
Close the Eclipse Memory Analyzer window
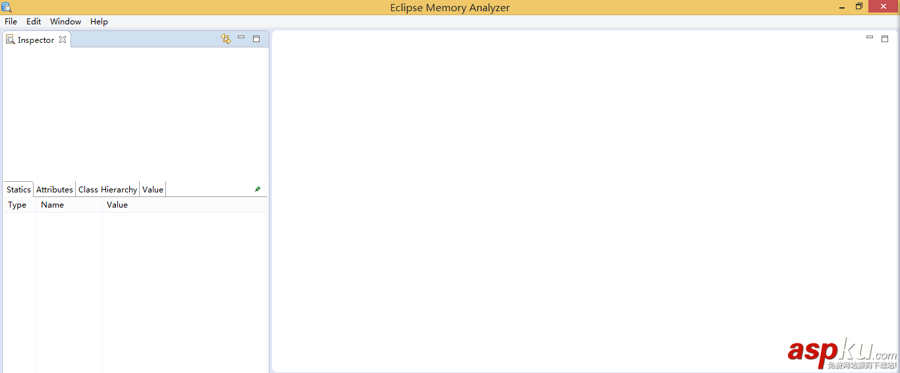(884, 7)
